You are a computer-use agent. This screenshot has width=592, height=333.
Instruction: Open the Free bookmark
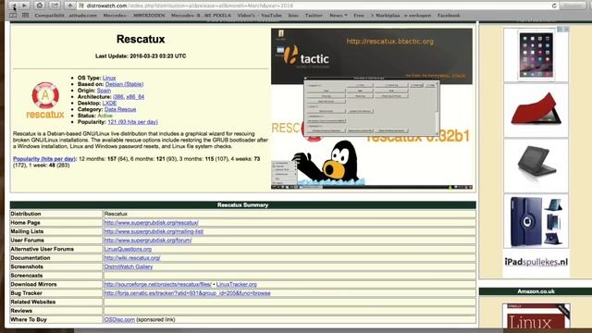(359, 16)
